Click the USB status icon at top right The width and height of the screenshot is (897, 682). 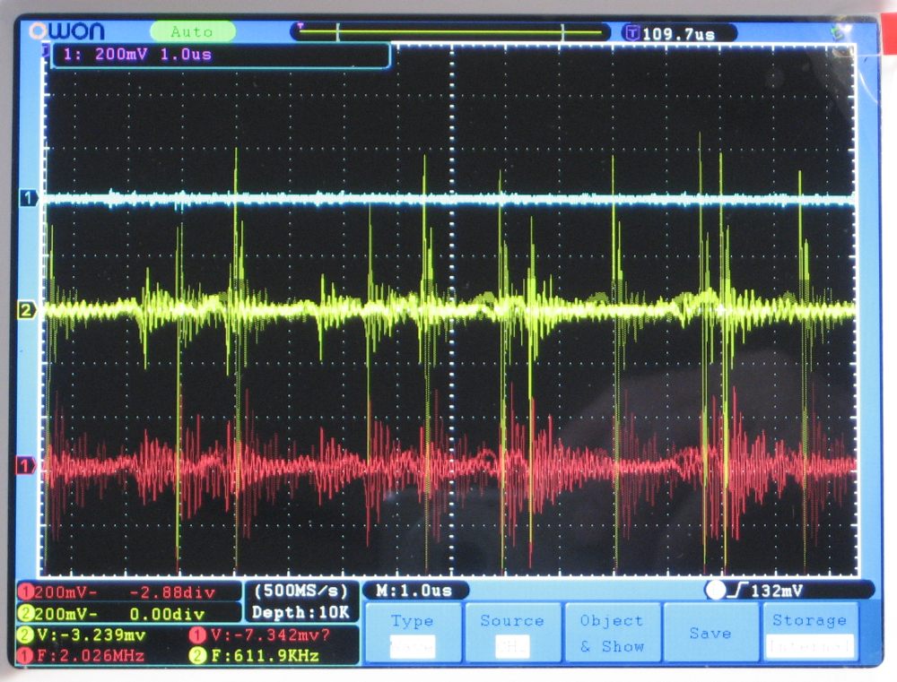[x=839, y=32]
